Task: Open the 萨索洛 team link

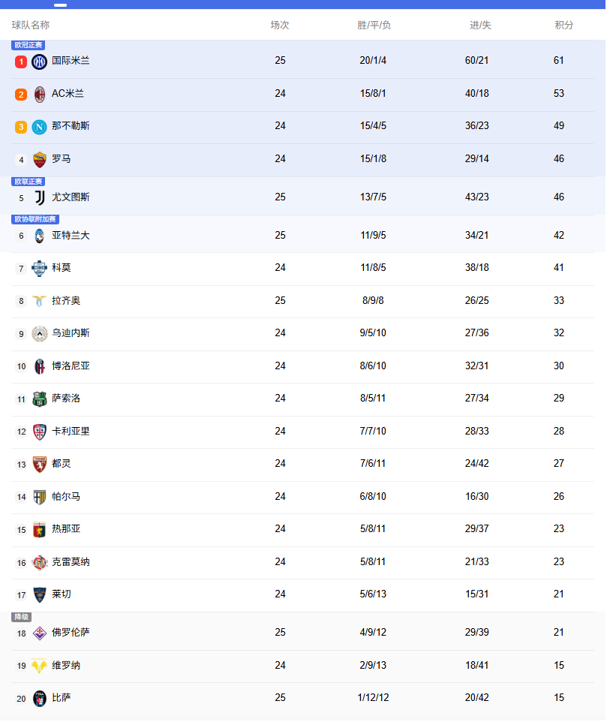Action: click(66, 399)
